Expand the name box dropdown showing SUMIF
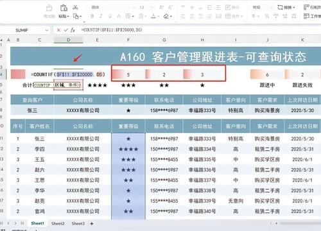Viewport: 321px width, 231px height. pos(46,30)
